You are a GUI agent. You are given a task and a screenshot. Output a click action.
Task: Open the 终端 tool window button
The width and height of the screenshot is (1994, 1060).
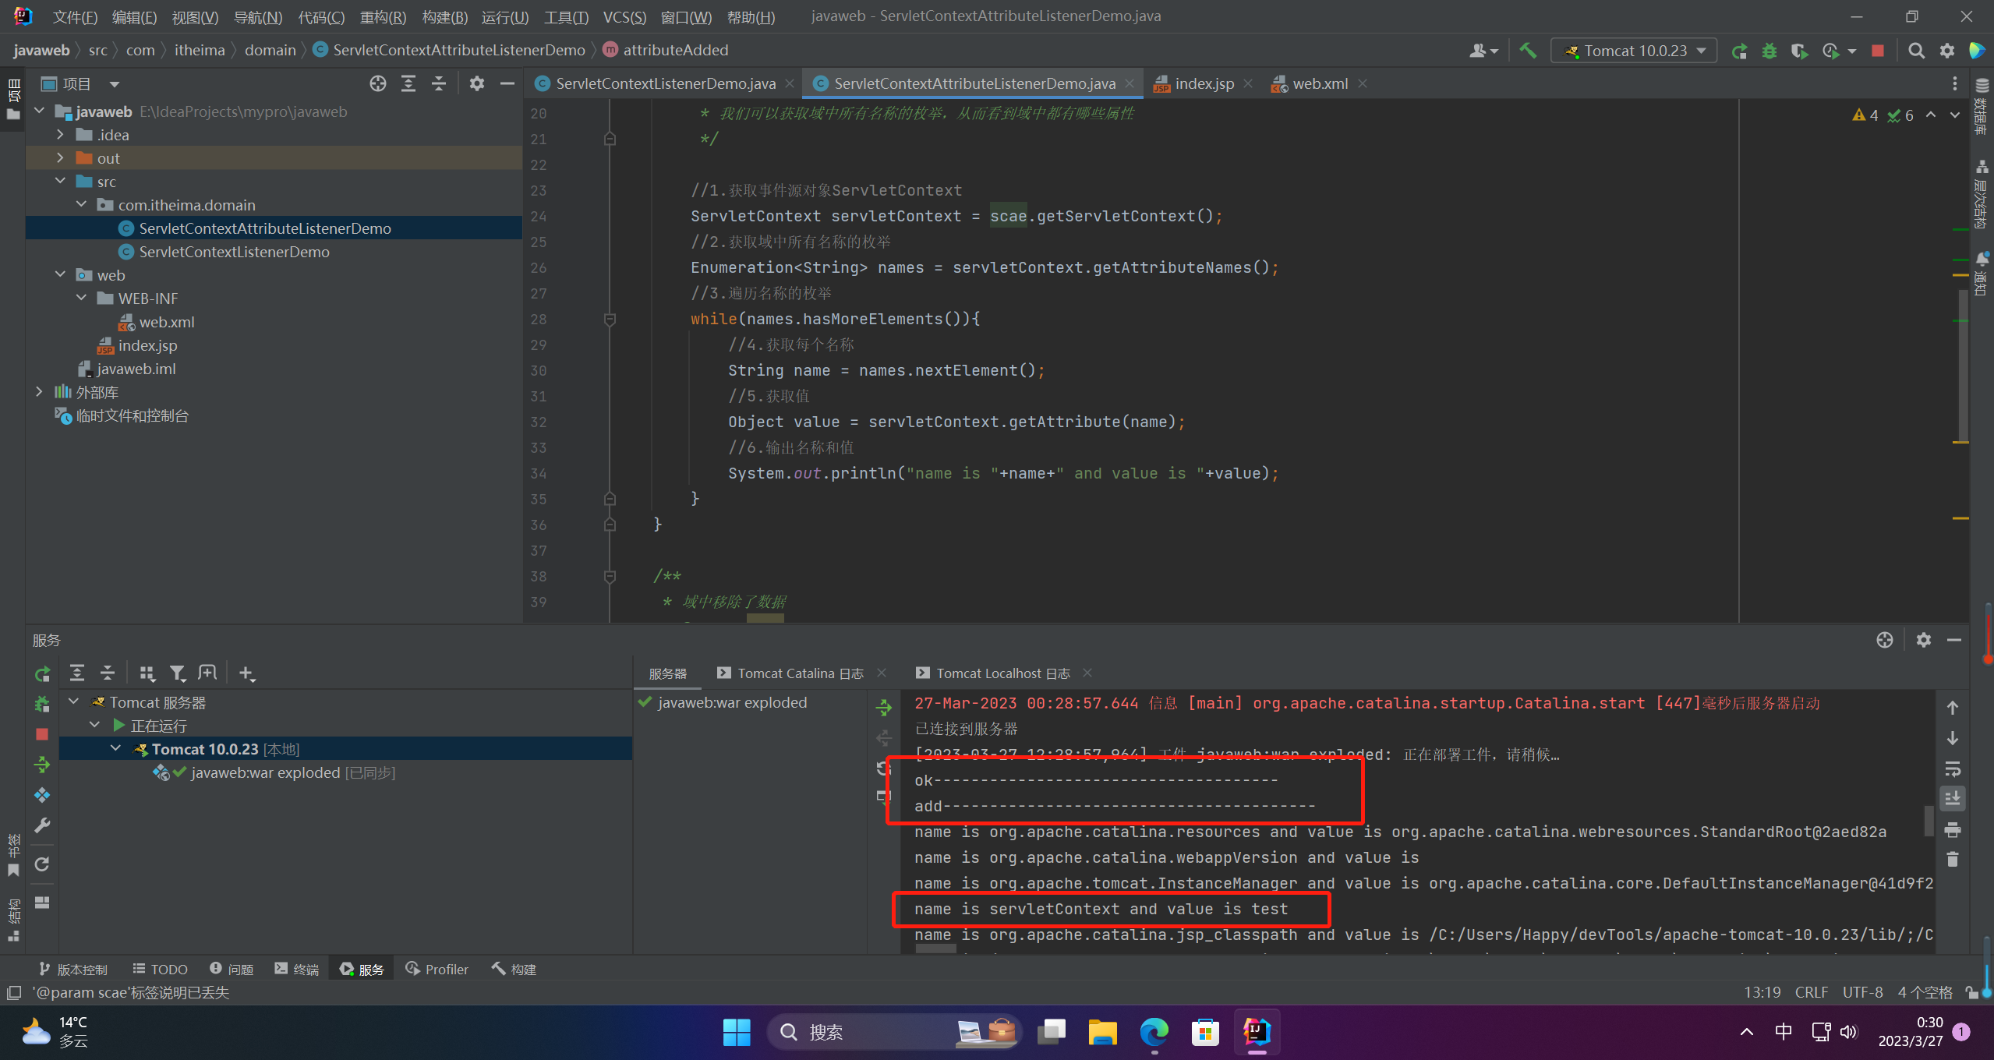pos(297,969)
